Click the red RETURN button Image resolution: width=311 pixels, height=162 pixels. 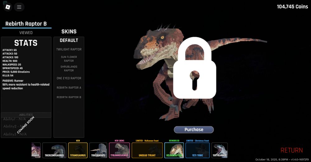coord(292,150)
